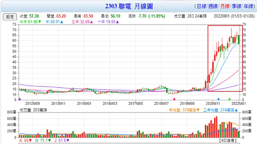Click the pink triangle marker near 2018M07

pyautogui.click(x=174, y=99)
